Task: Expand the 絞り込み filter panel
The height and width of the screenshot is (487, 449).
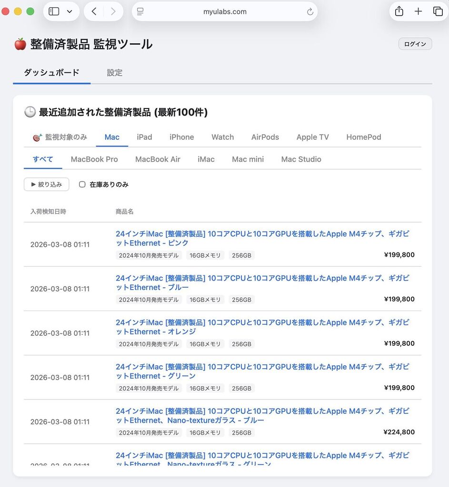Action: (46, 185)
